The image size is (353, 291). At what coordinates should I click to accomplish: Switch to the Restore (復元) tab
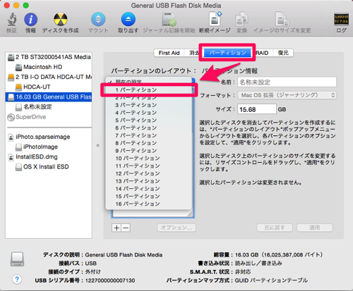[283, 53]
